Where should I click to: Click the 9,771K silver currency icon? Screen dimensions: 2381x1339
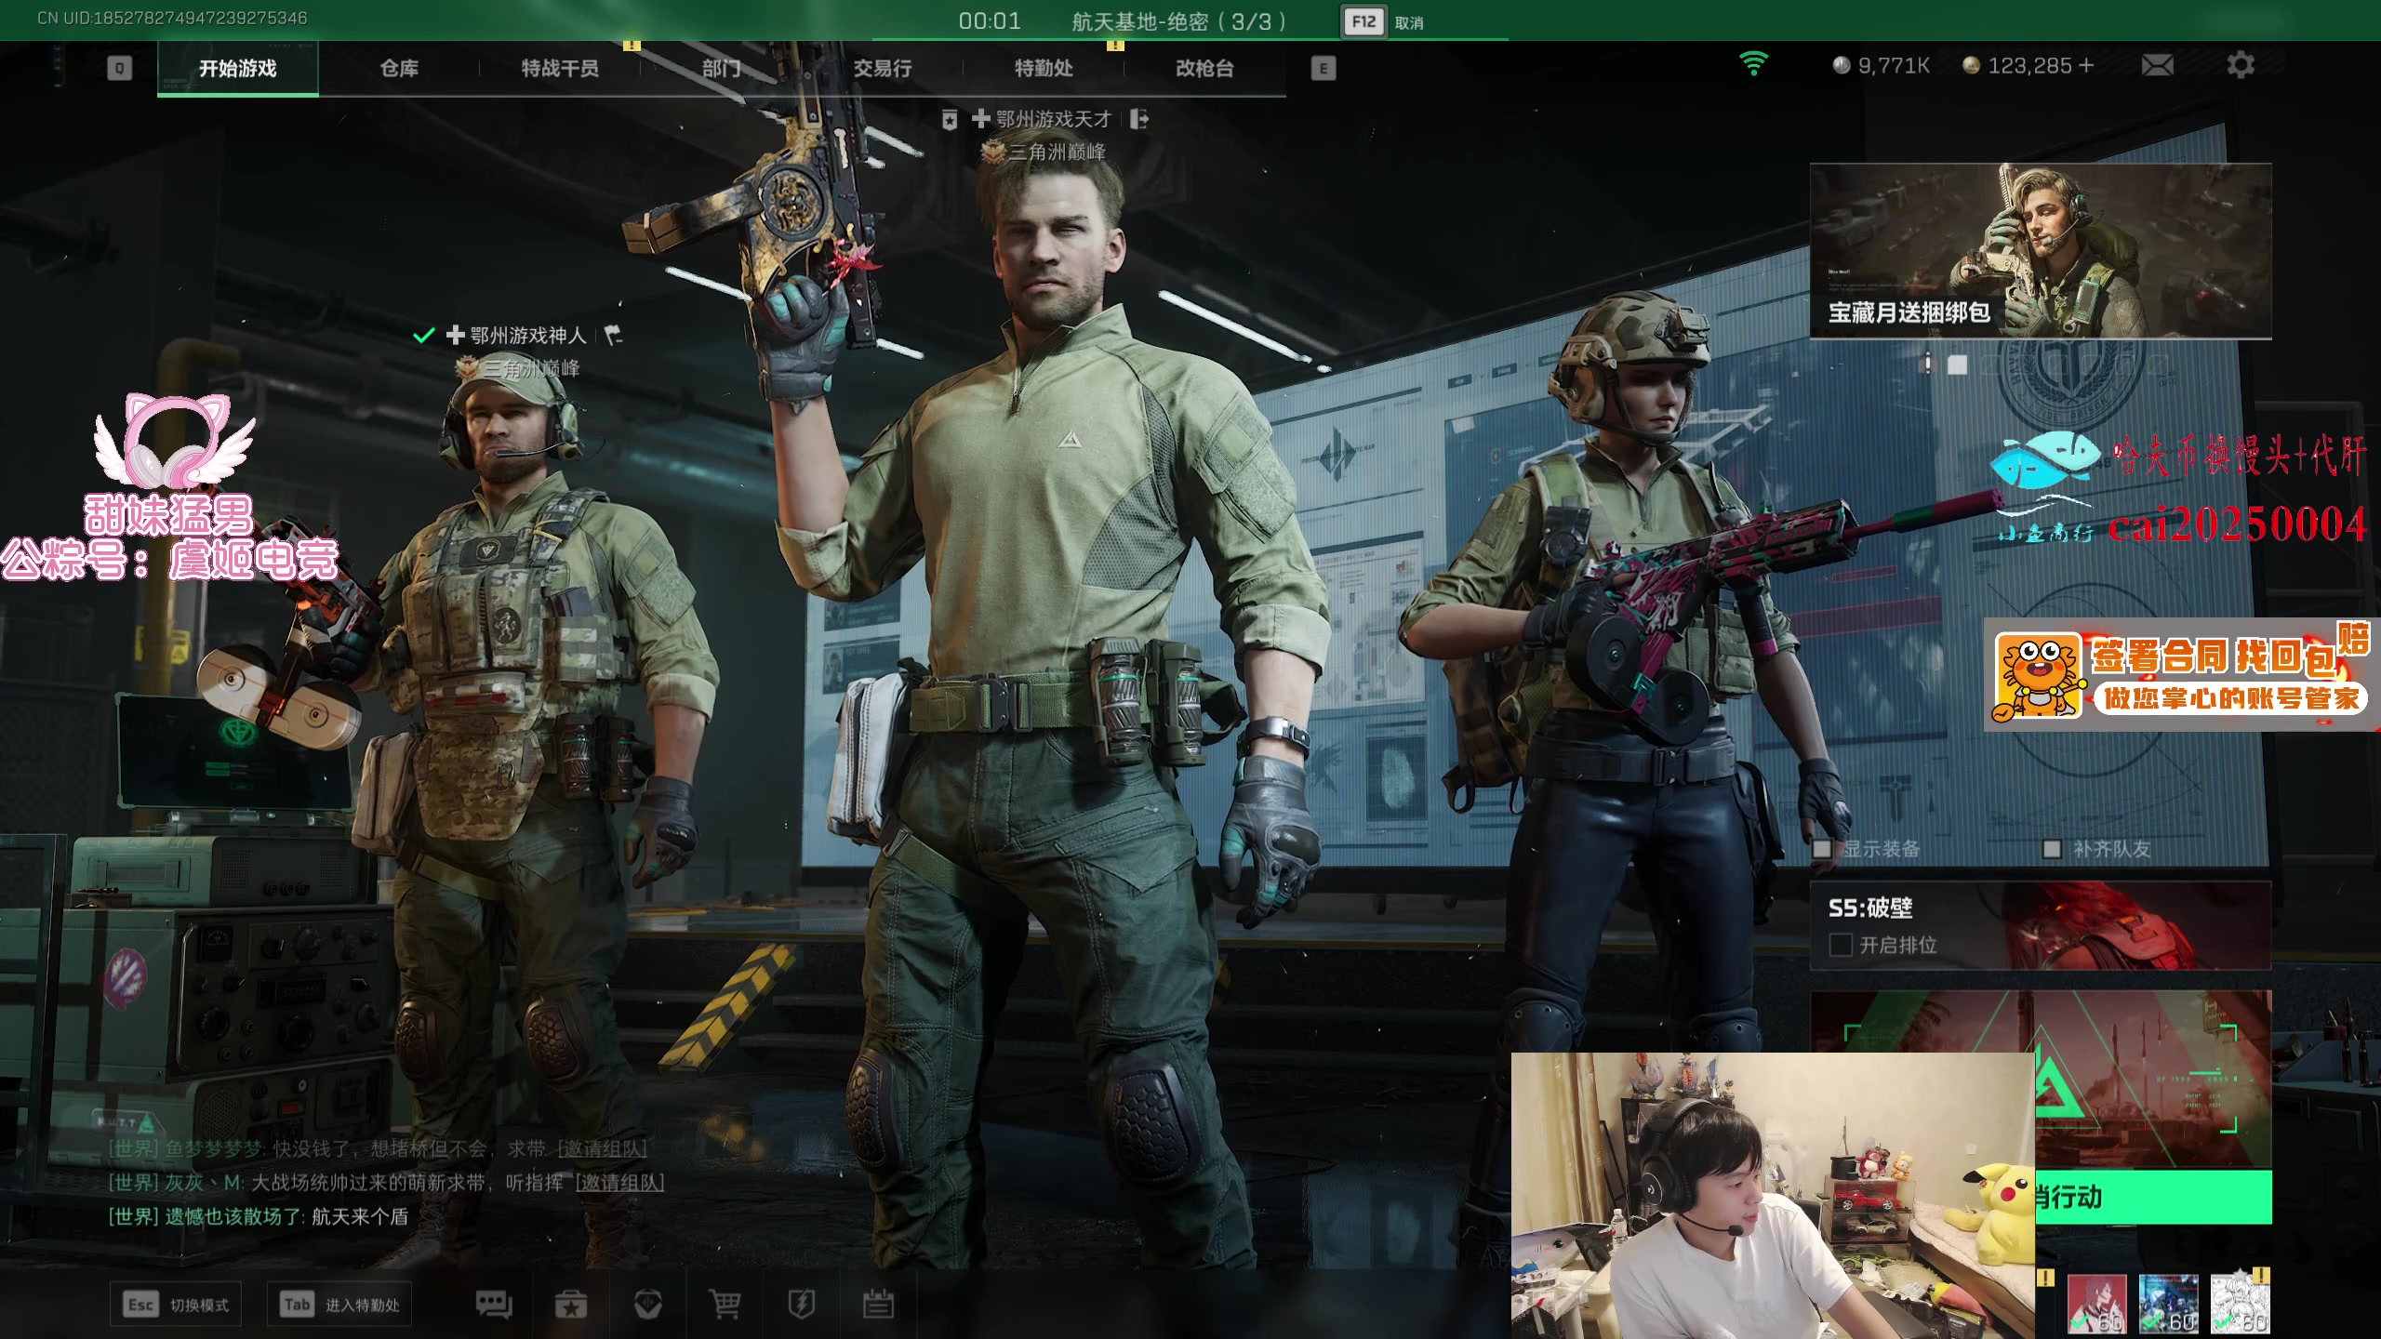pos(1842,65)
